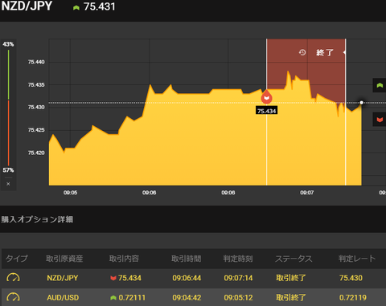Image resolution: width=386 pixels, height=306 pixels.
Task: Select AUD/USD asset in the table
Action: click(x=63, y=298)
